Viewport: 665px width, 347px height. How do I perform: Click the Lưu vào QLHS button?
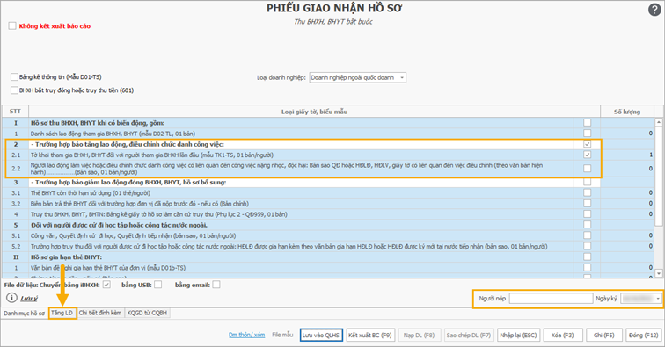click(321, 335)
